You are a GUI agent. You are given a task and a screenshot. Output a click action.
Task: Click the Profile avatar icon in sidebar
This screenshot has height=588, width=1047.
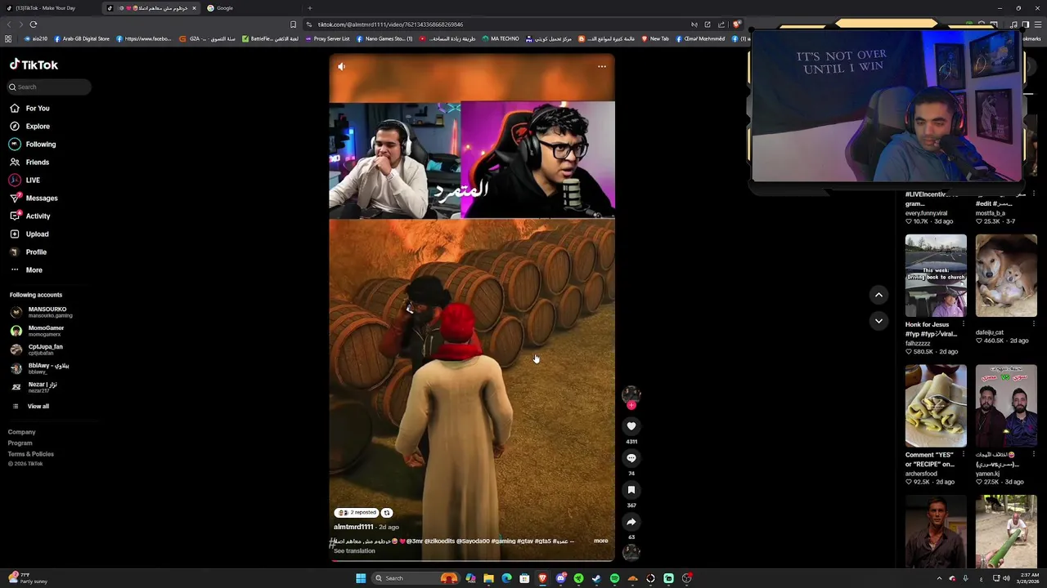click(15, 252)
